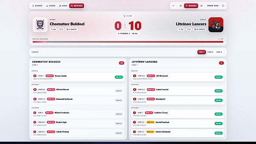This screenshot has height=144, width=256.
Task: Open the speed selector
Action: click(213, 6)
